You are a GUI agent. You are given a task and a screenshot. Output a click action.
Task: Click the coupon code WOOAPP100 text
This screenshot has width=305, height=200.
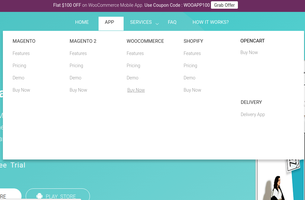pyautogui.click(x=196, y=5)
